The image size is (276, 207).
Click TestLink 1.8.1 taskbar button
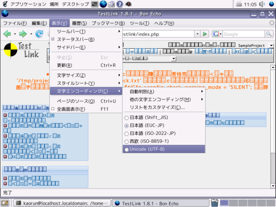[x=160, y=203]
